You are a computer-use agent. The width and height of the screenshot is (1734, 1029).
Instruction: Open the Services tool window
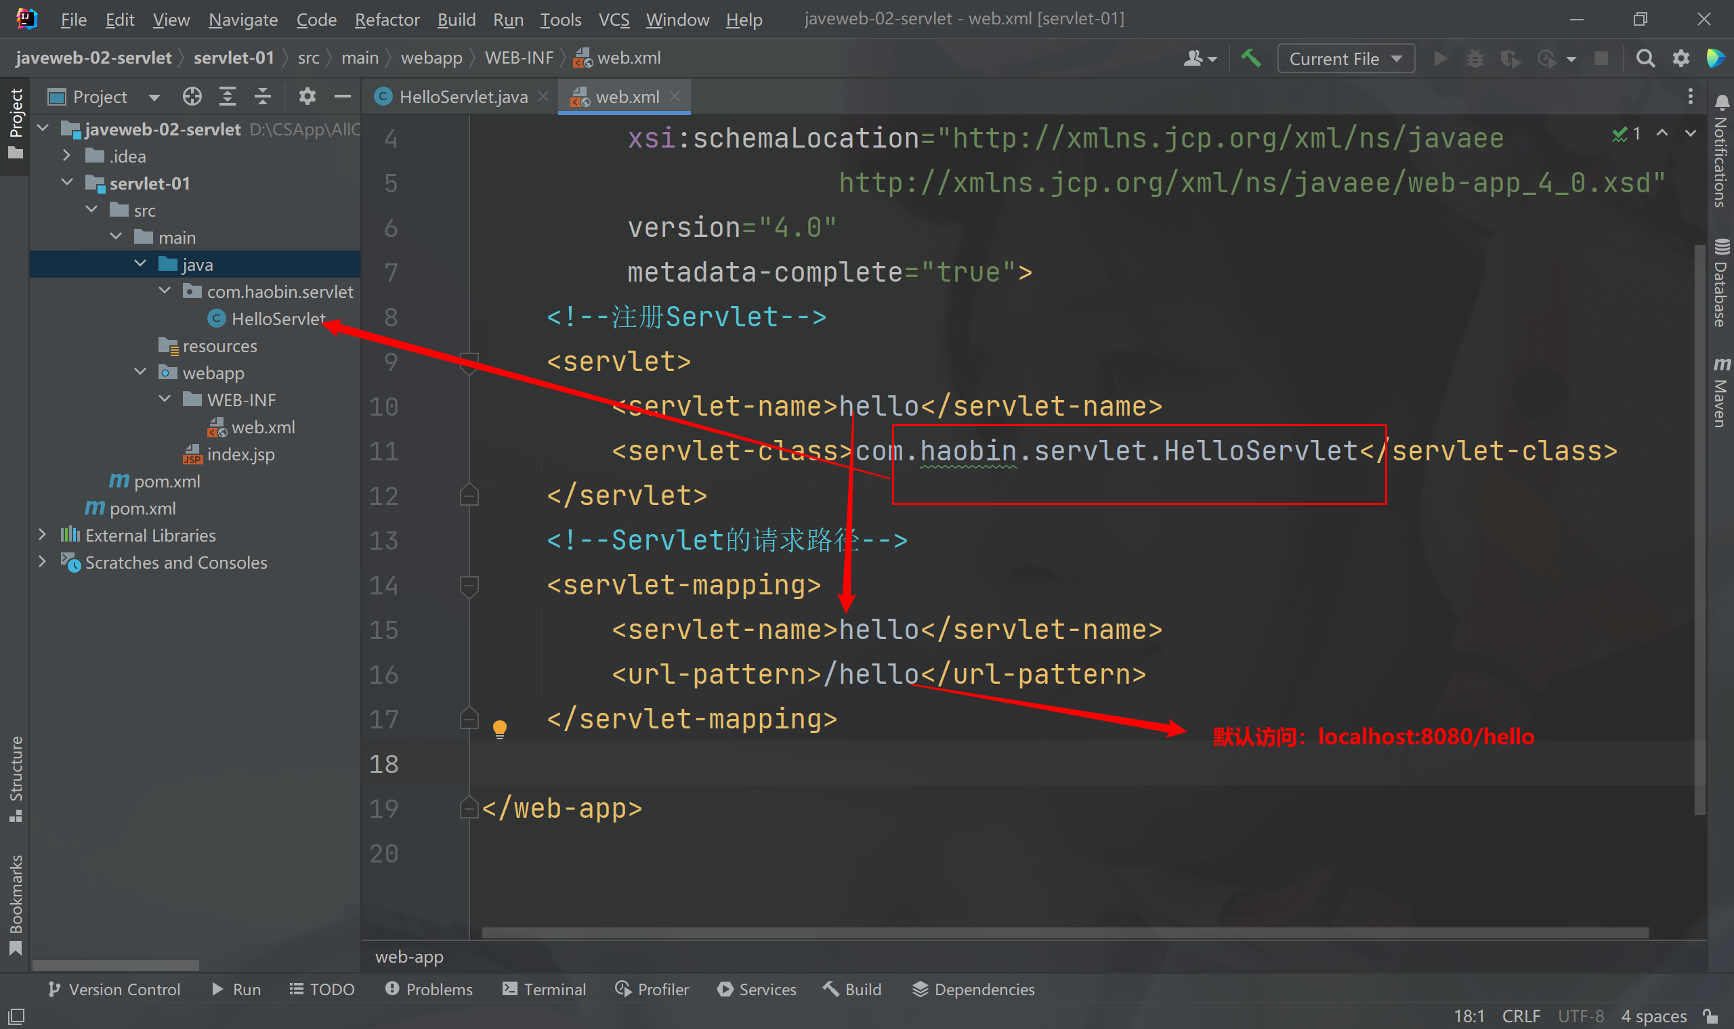click(x=757, y=989)
